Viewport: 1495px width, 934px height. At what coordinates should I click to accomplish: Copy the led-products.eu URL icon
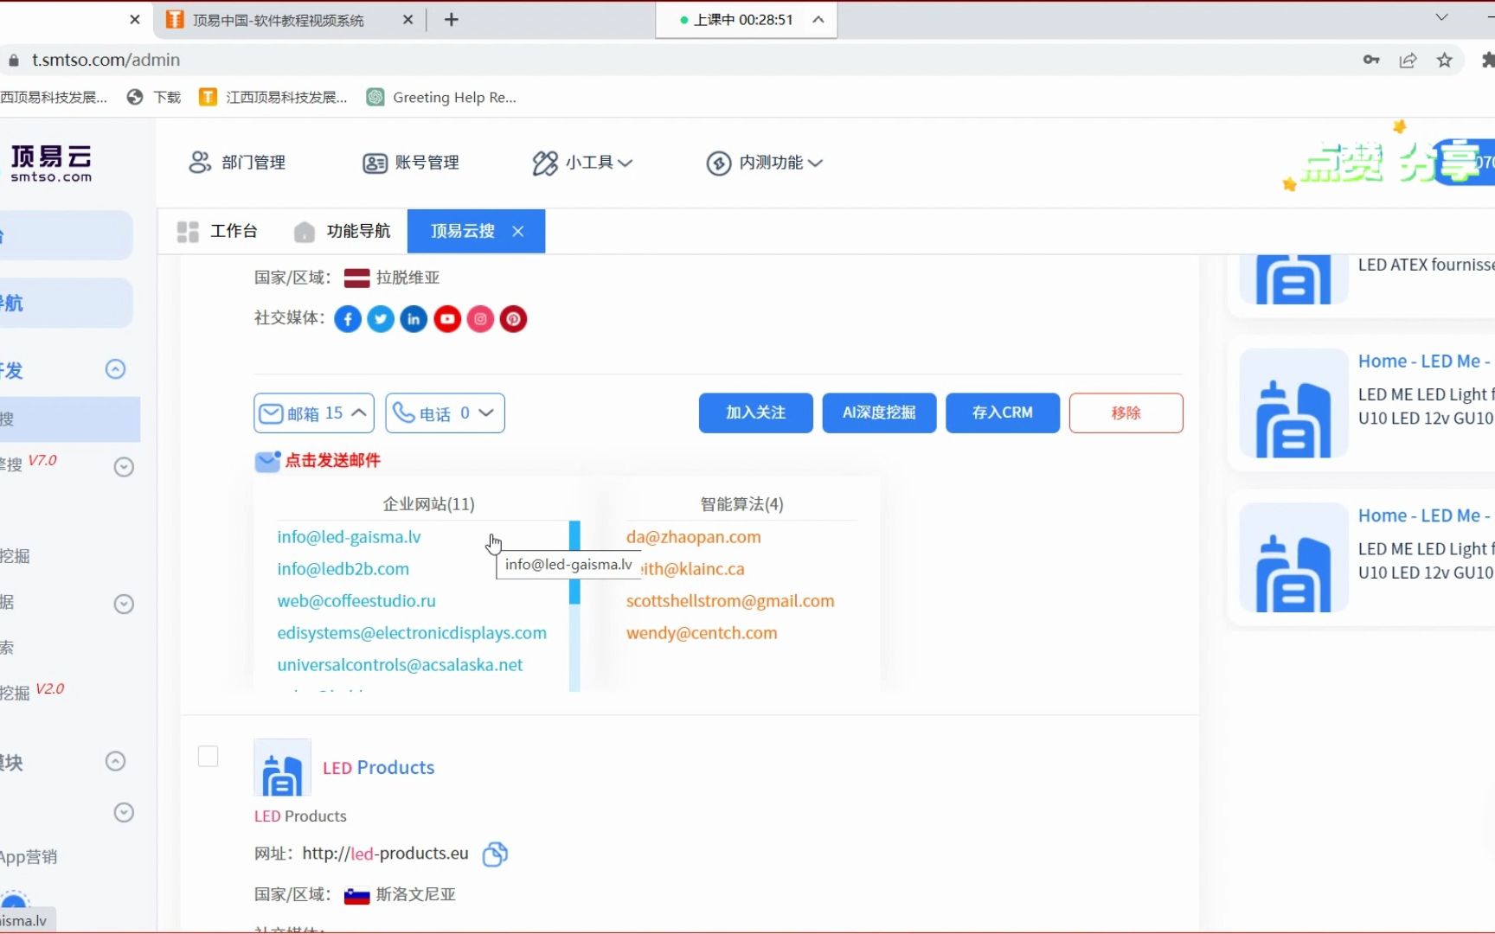point(495,854)
